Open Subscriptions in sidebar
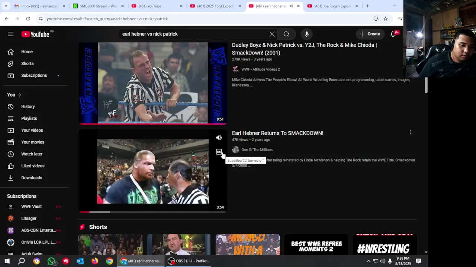Viewport: 476px width, 267px height. 34,75
